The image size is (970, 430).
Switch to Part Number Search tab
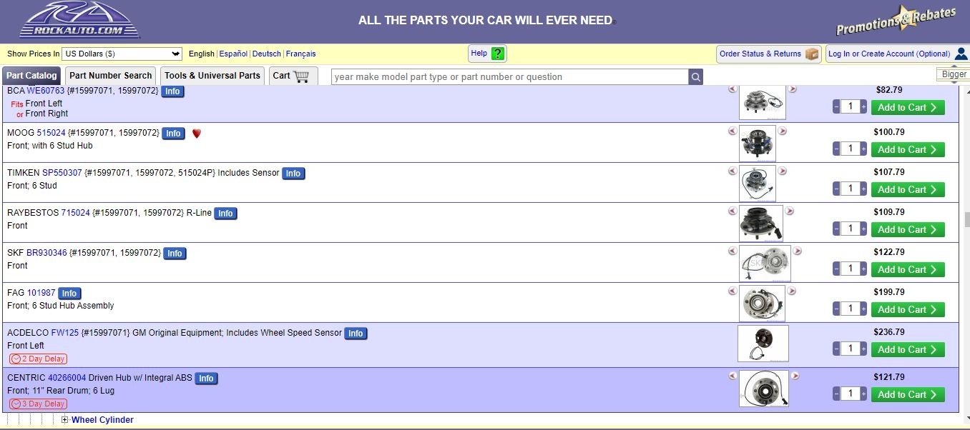111,76
